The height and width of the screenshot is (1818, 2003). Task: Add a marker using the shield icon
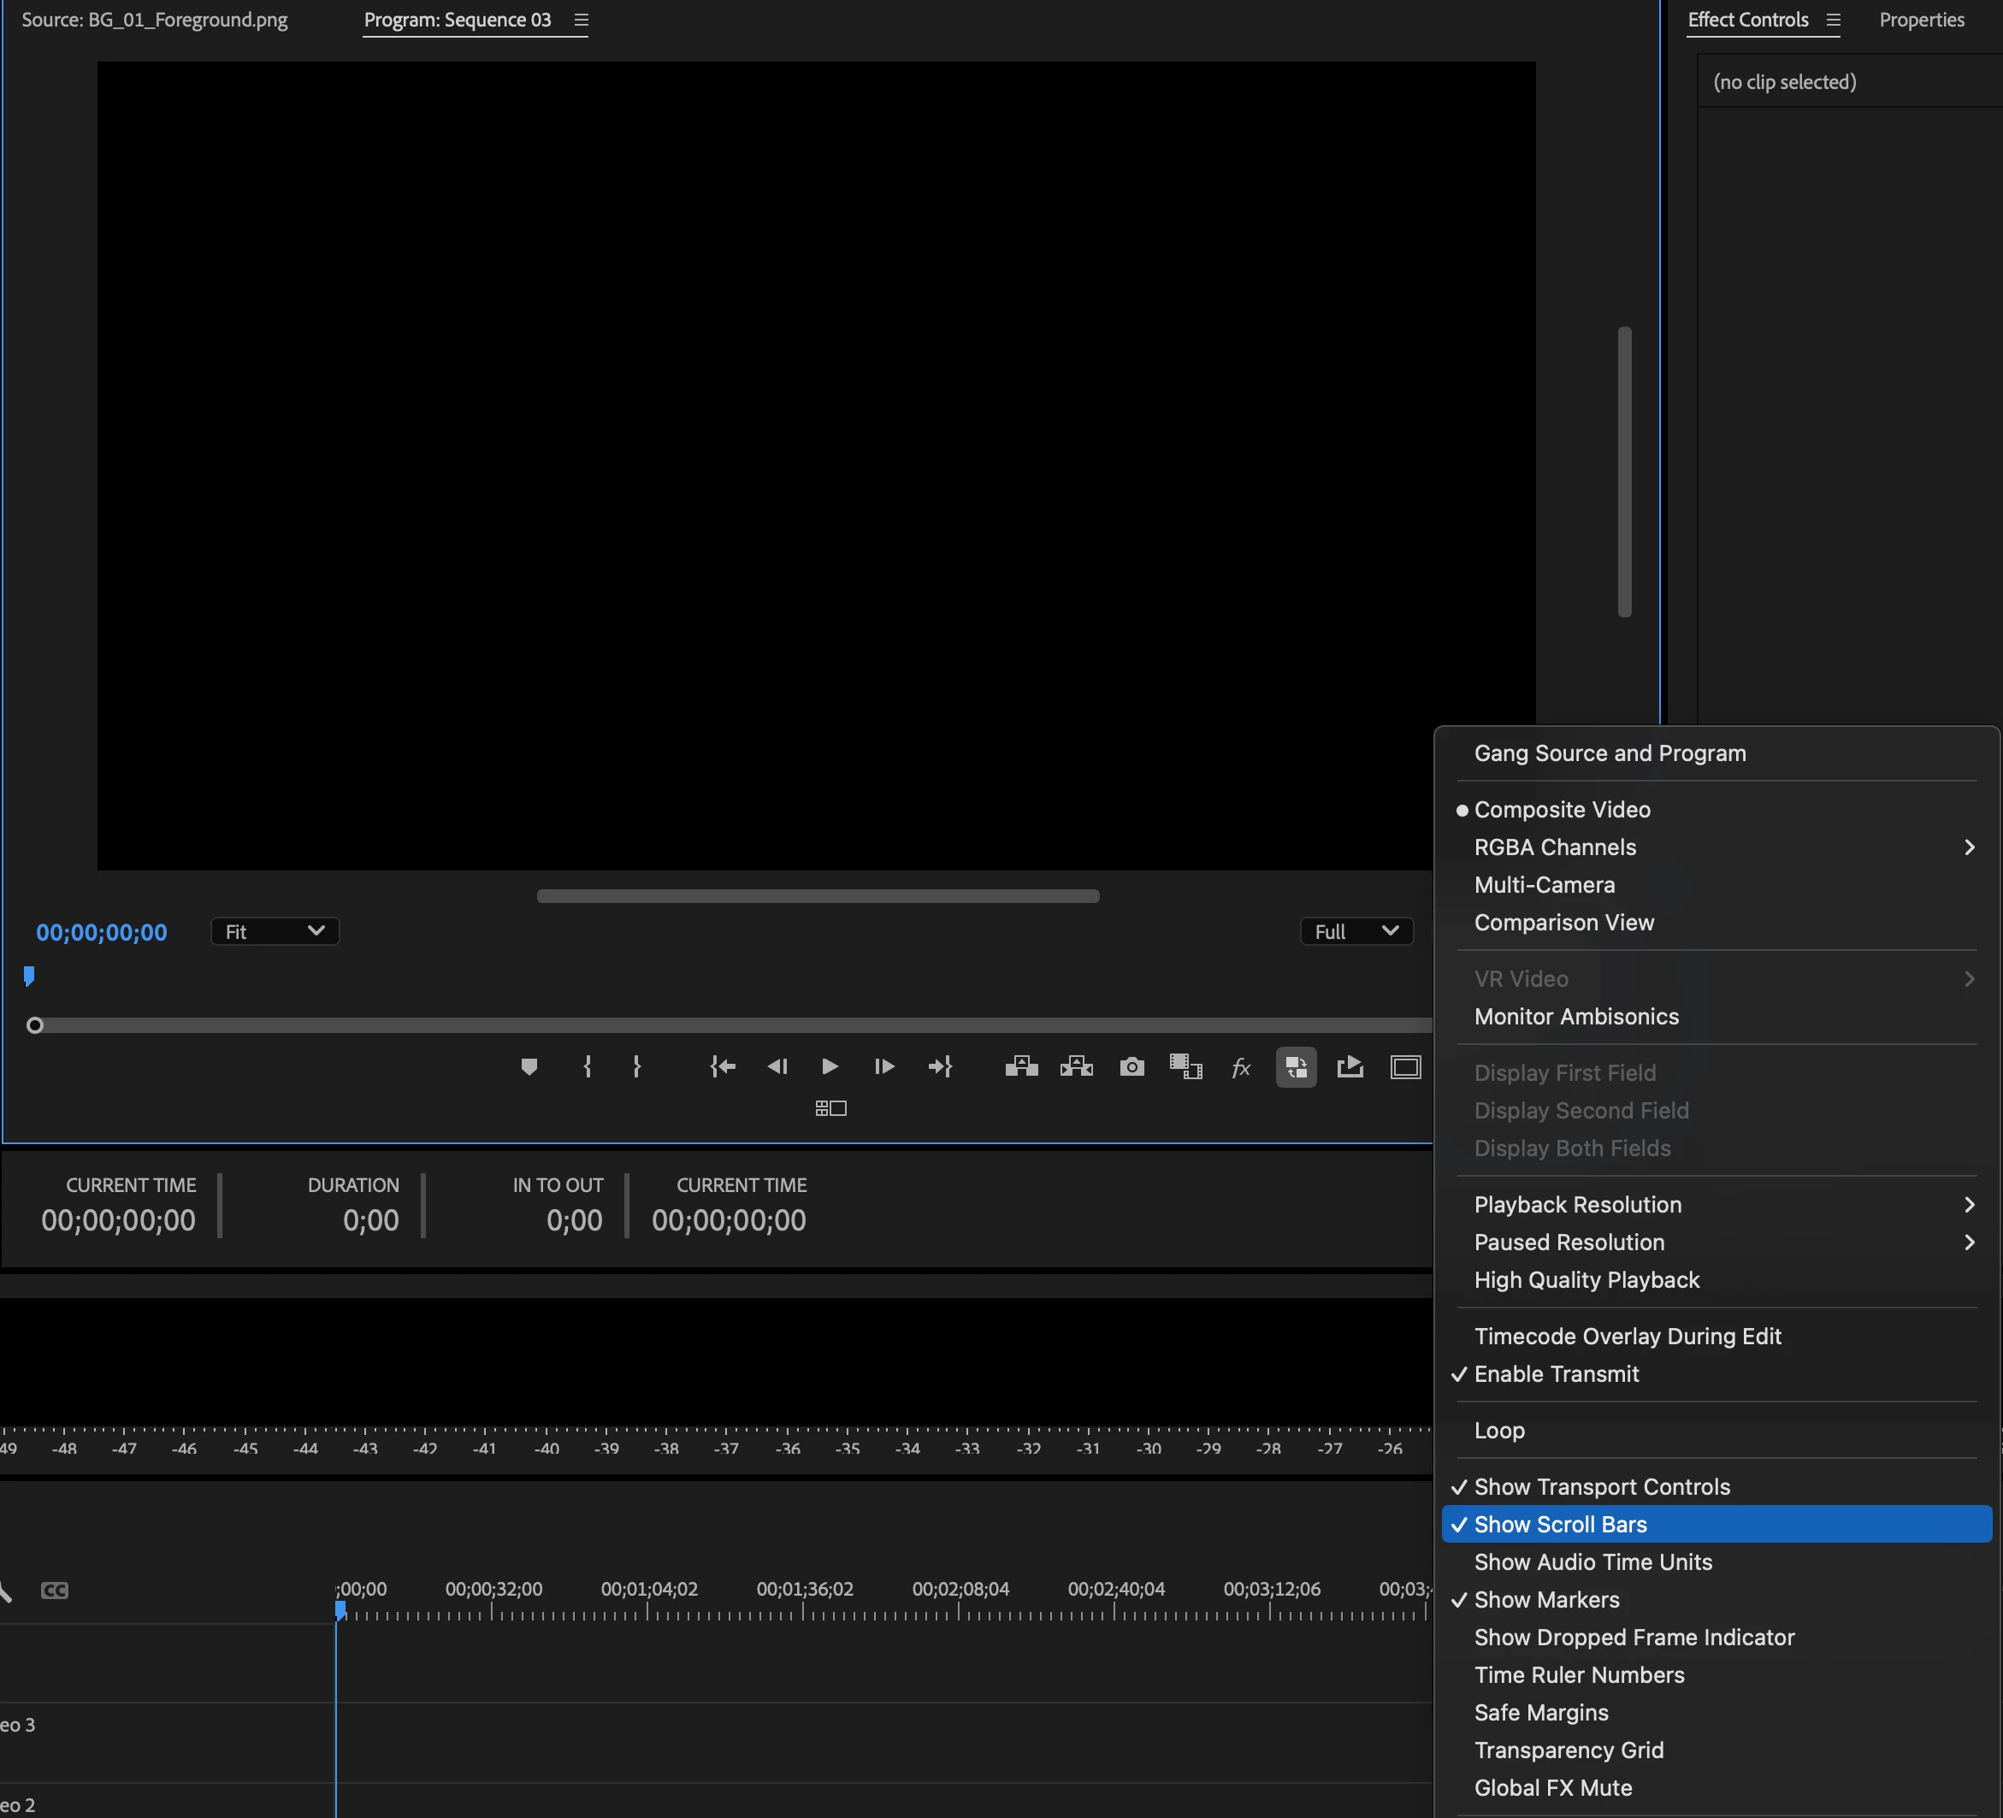point(529,1067)
